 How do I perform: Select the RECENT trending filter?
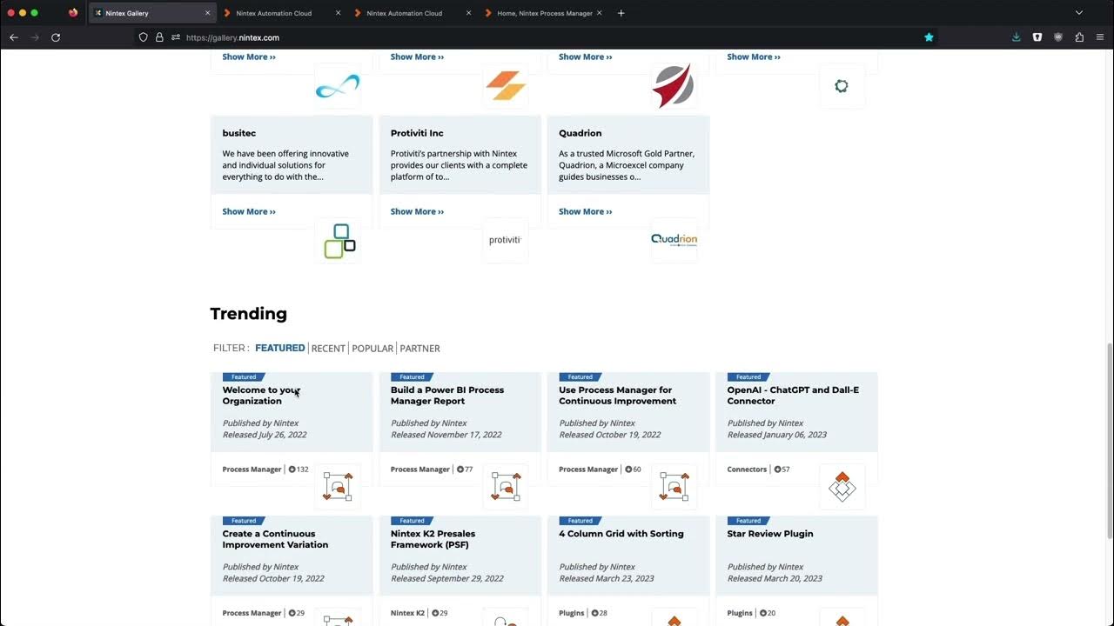(328, 348)
